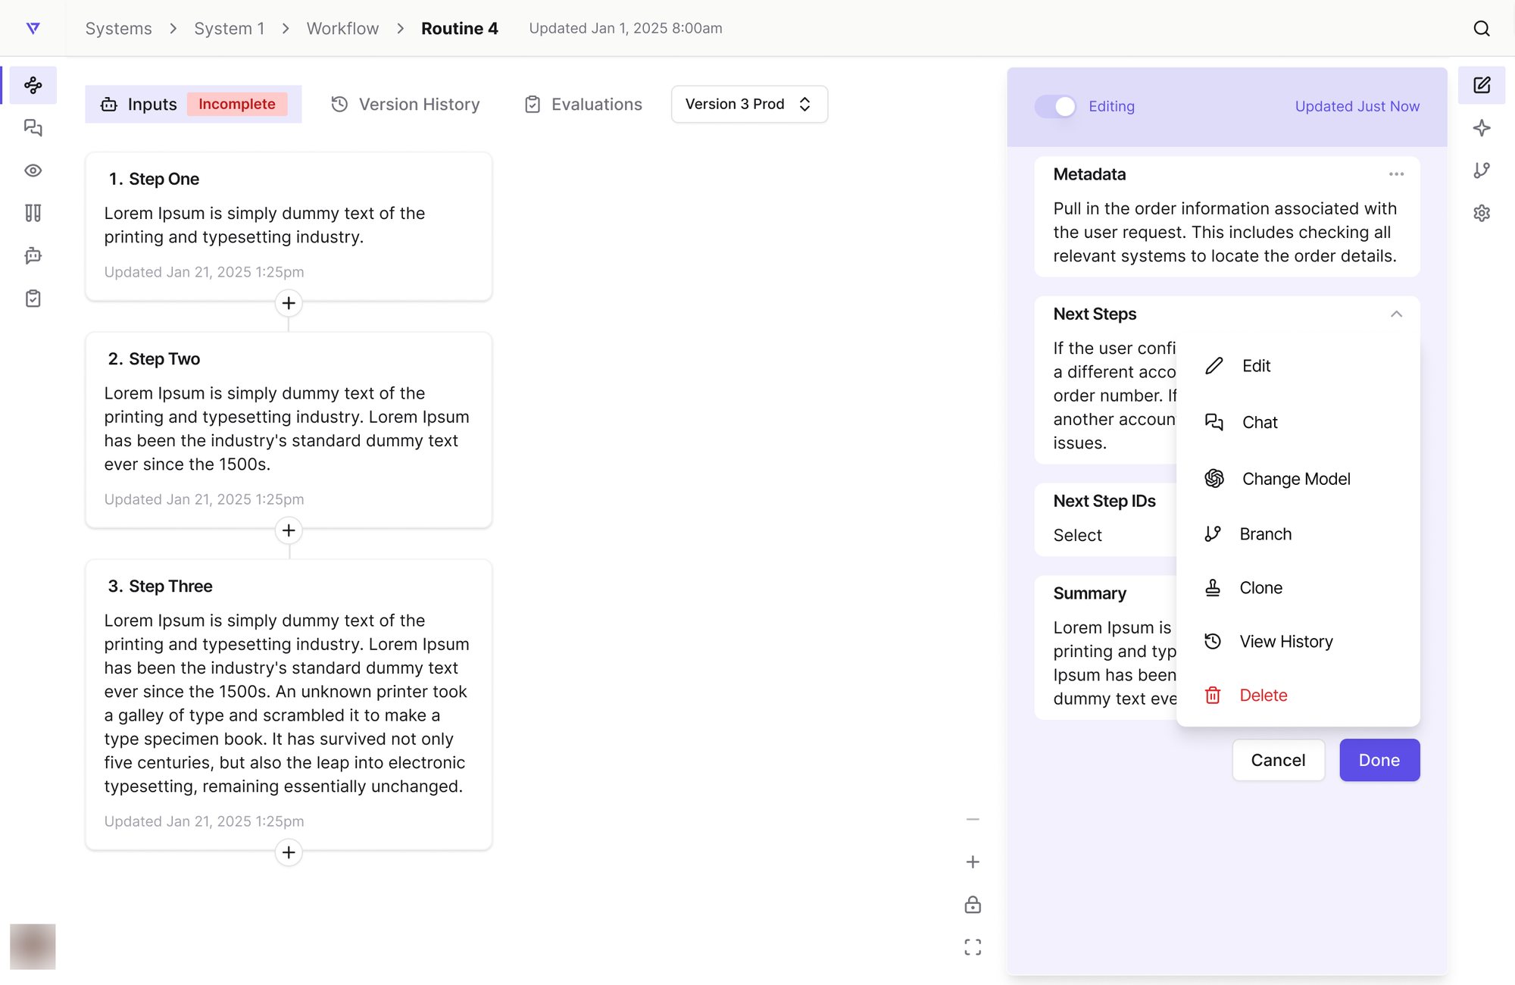Click the eye monitoring sidebar icon
Viewport: 1515px width, 985px height.
33,170
